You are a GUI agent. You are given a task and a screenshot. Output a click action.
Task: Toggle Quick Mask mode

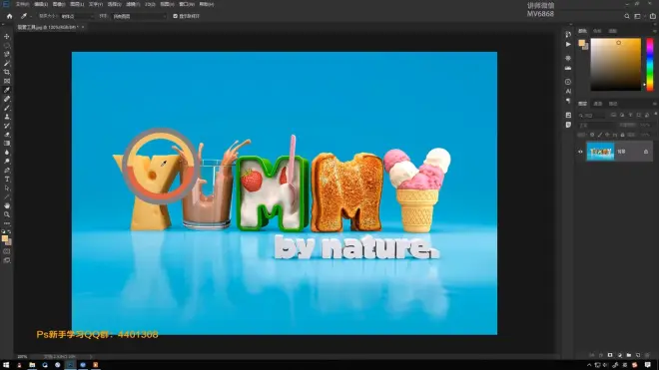point(7,251)
